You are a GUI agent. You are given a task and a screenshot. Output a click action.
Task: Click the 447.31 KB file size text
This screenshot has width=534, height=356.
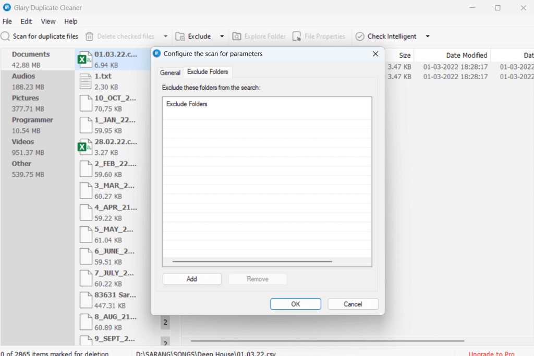coord(110,305)
